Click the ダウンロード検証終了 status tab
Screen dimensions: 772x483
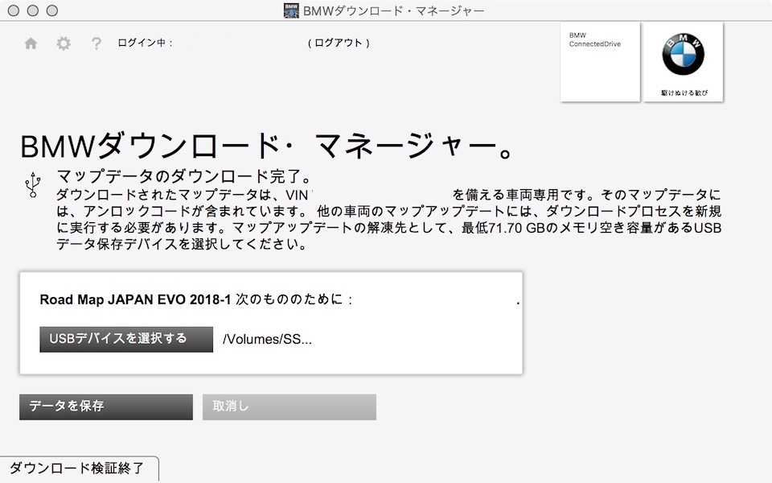tap(79, 469)
